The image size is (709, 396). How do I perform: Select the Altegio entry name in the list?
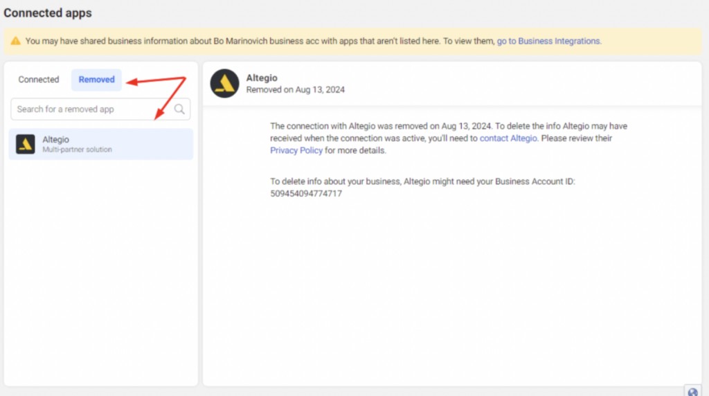tap(56, 139)
